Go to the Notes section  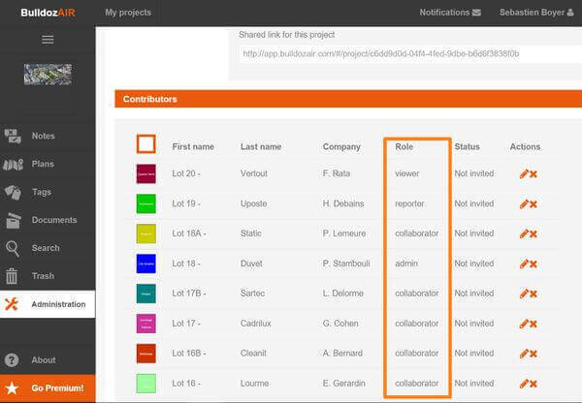43,136
